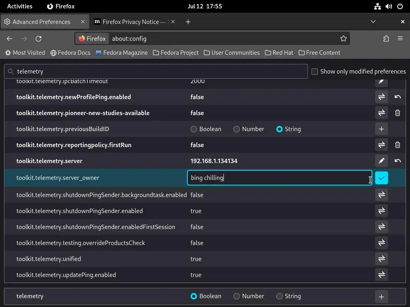Open network status indicator
410x307 pixels.
point(377,6)
